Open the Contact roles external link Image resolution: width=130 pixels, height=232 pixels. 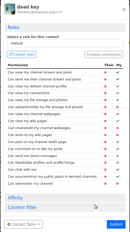tap(22, 55)
